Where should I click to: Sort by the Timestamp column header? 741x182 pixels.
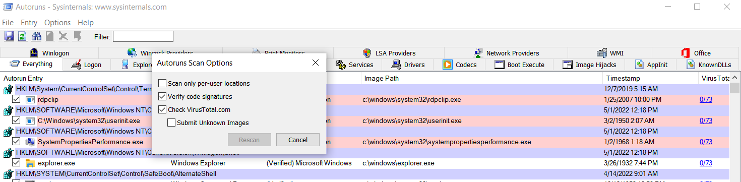(x=623, y=79)
